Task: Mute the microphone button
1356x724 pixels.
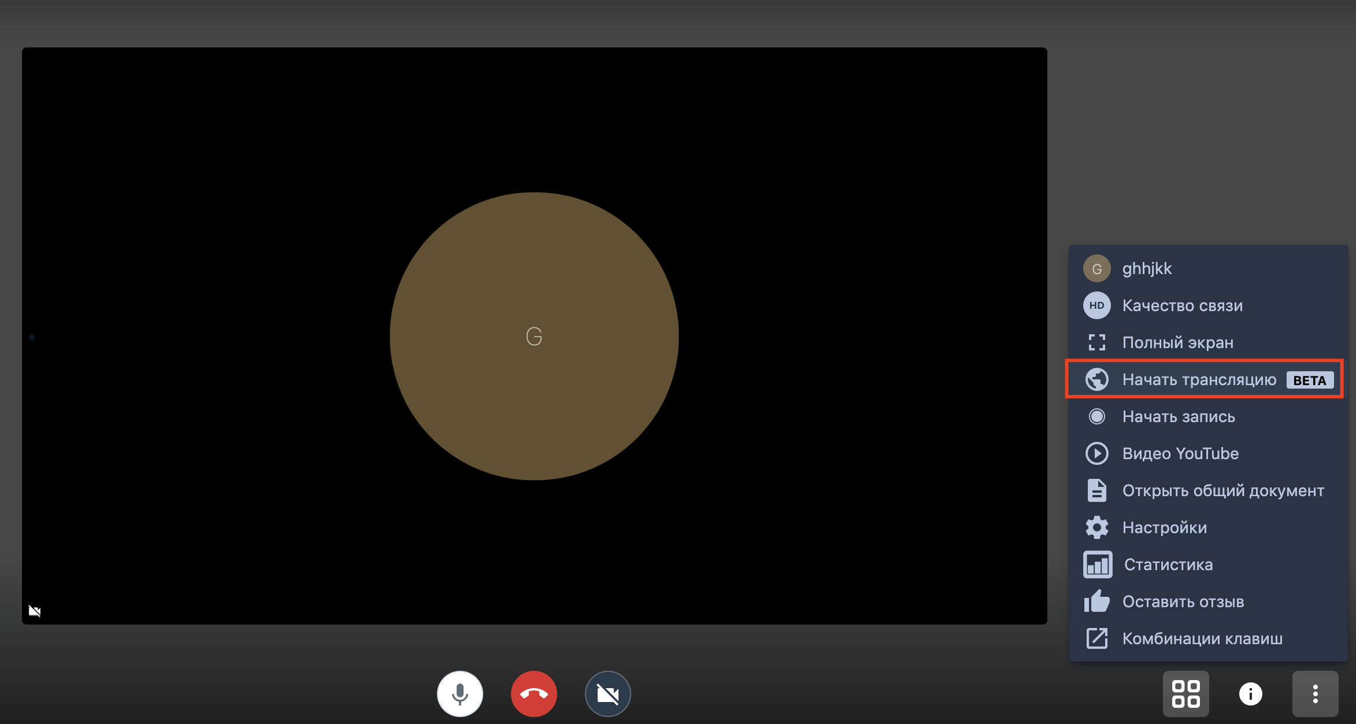Action: click(x=460, y=693)
